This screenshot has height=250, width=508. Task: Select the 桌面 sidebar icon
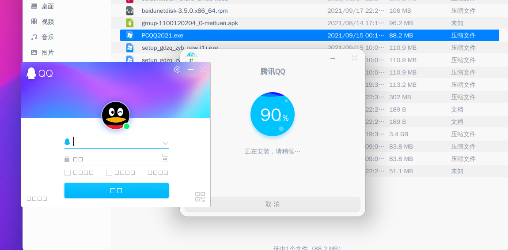(34, 6)
